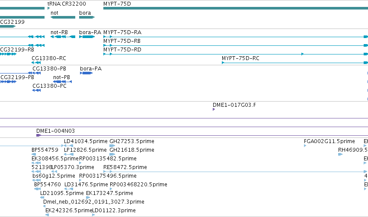Viewport: 368px width, 217px height.
Task: Select the MYPT-75D gene bar
Action: tap(236, 8)
